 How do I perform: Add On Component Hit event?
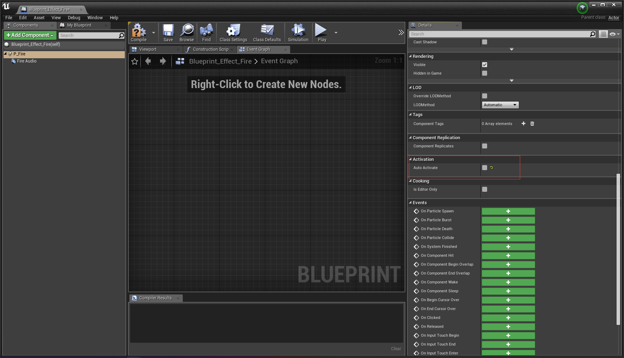pos(508,256)
